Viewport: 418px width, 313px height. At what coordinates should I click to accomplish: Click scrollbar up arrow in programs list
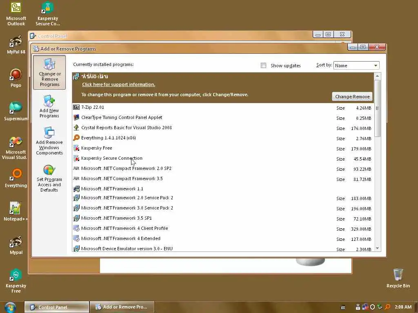tap(377, 76)
